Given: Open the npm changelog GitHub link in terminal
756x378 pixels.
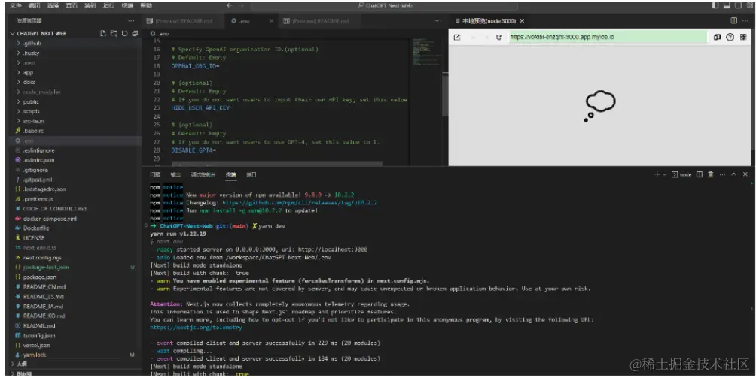Looking at the screenshot, I should (x=300, y=202).
